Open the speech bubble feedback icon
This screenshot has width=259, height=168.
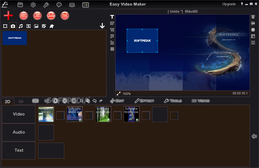pyautogui.click(x=59, y=5)
